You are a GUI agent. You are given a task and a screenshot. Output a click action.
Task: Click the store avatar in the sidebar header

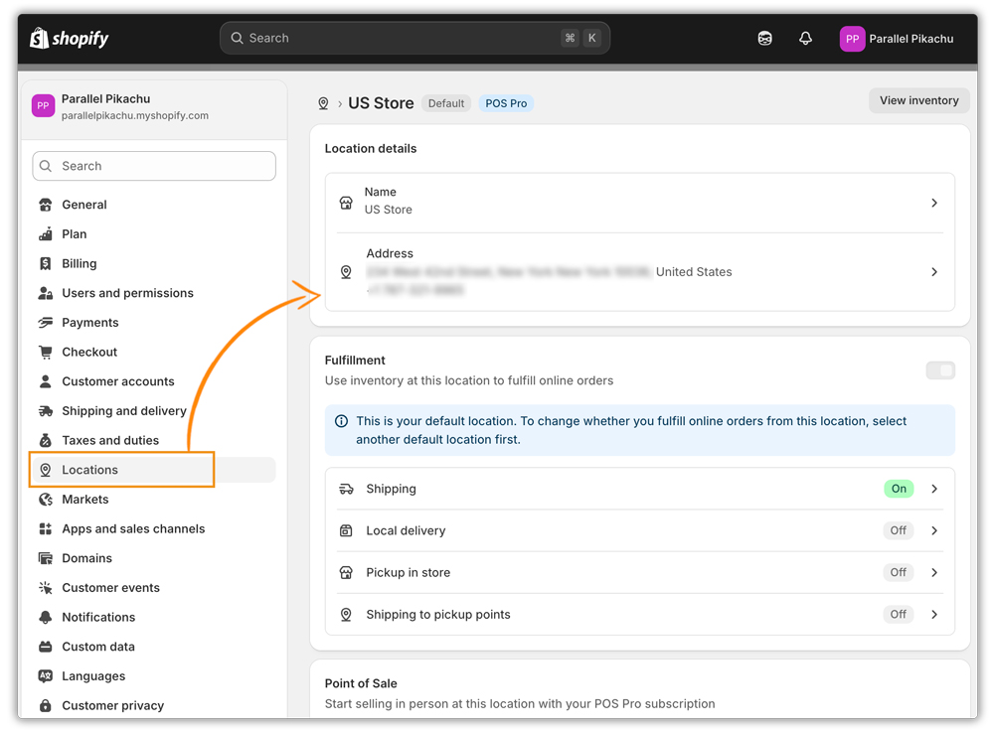coord(43,106)
